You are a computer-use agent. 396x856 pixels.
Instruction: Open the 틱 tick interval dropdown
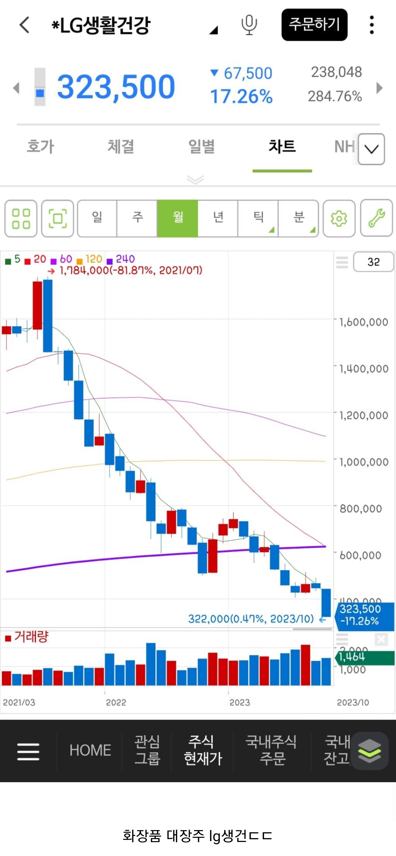click(x=258, y=218)
